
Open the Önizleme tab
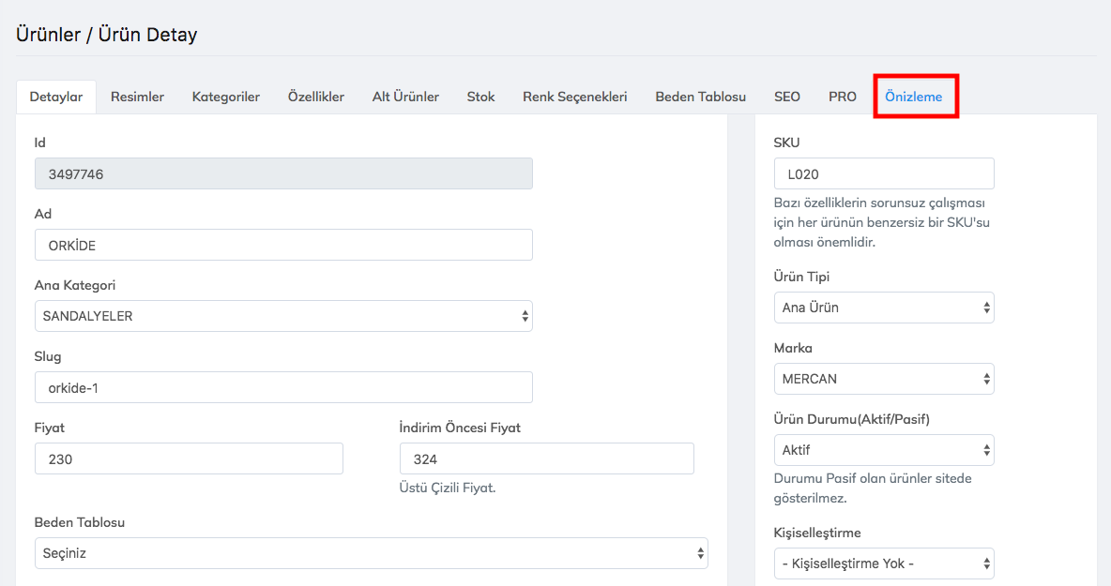[x=913, y=97]
